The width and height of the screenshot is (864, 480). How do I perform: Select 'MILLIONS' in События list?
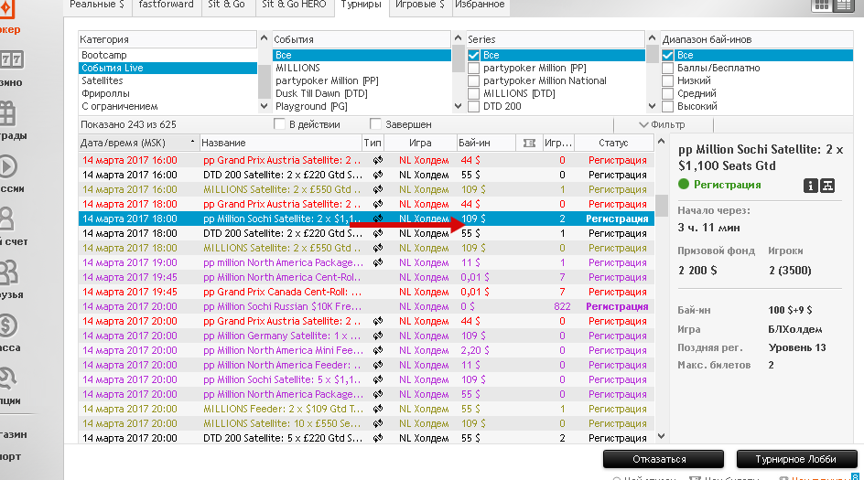tap(362, 69)
